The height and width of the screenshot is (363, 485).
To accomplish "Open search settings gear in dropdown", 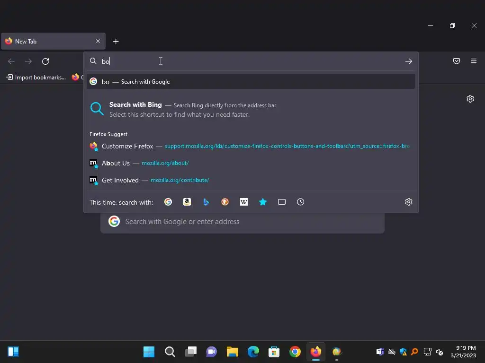I will (409, 202).
